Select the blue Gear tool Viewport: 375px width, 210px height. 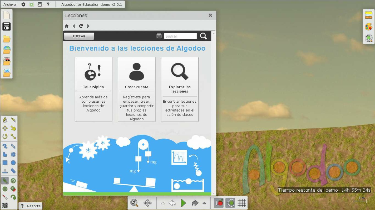[13, 154]
